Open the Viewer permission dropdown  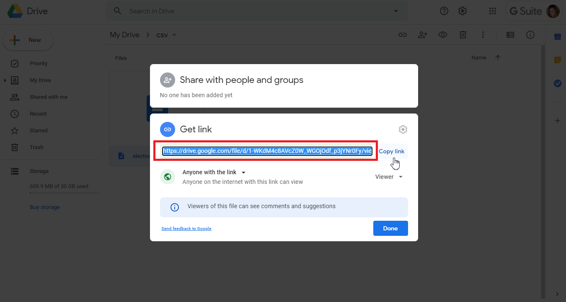(389, 177)
